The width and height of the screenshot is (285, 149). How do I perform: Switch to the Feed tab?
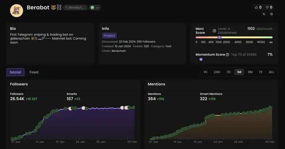tap(34, 72)
